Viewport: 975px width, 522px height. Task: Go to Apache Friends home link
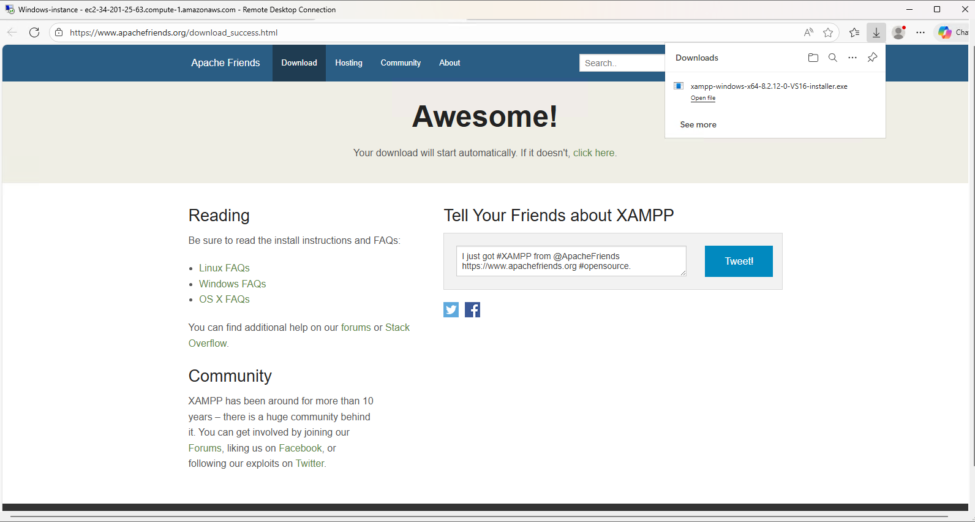point(225,63)
